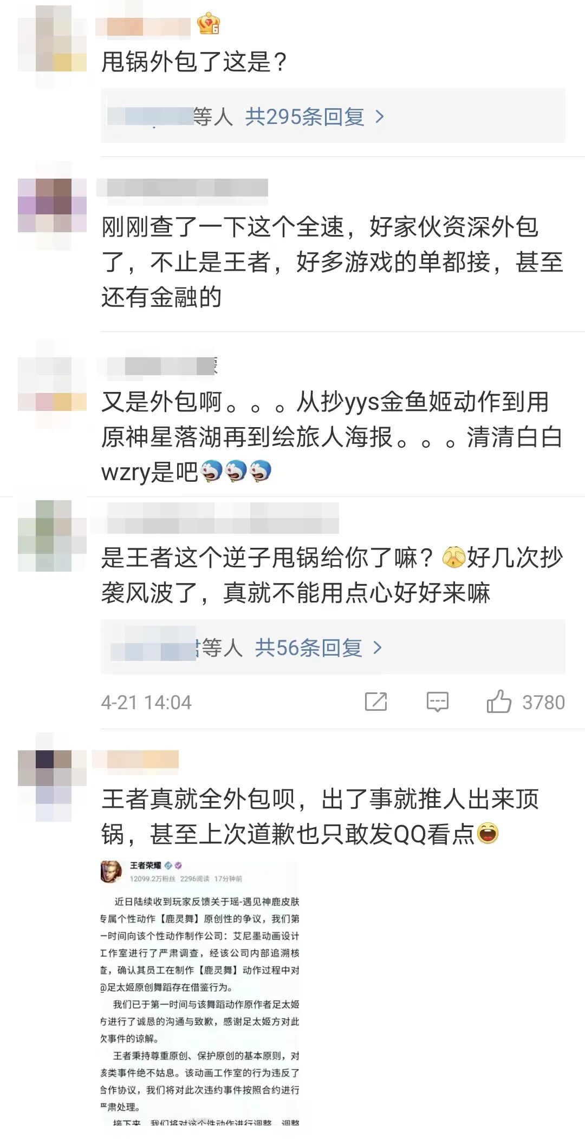Open blurred username above 是王者这个逆子 comment
This screenshot has width=585, height=1139.
(215, 518)
